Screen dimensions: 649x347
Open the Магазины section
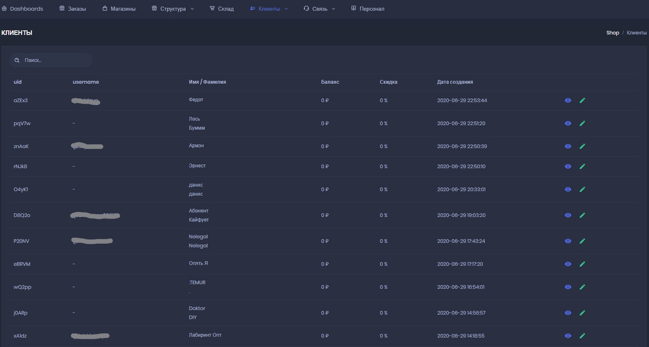pos(119,9)
